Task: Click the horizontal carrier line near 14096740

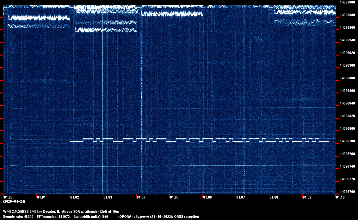Action: coord(190,166)
